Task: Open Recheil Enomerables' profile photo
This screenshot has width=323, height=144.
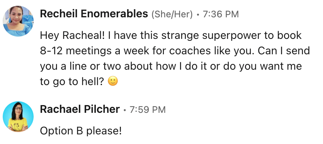Action: click(18, 21)
